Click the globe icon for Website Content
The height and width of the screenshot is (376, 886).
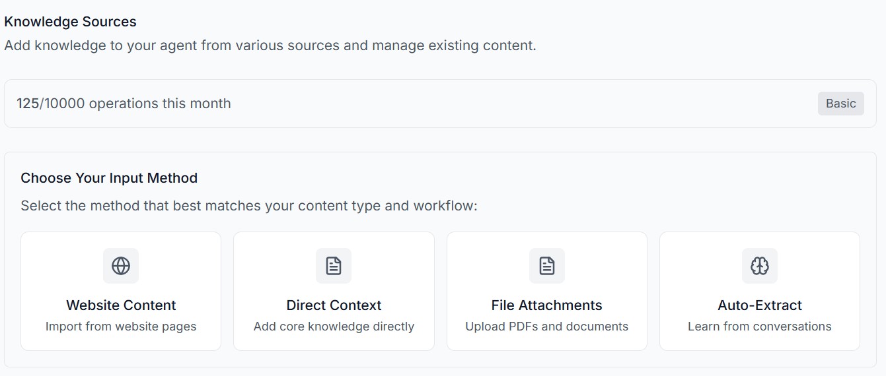click(121, 266)
